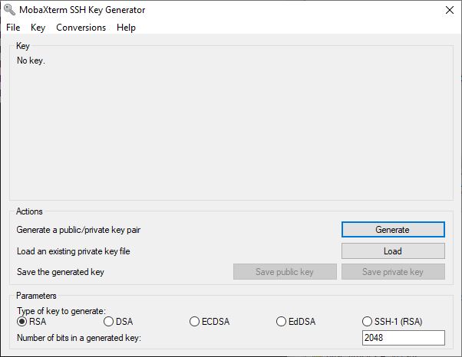Click the 'No key.' status text
Image resolution: width=462 pixels, height=357 pixels.
[31, 61]
